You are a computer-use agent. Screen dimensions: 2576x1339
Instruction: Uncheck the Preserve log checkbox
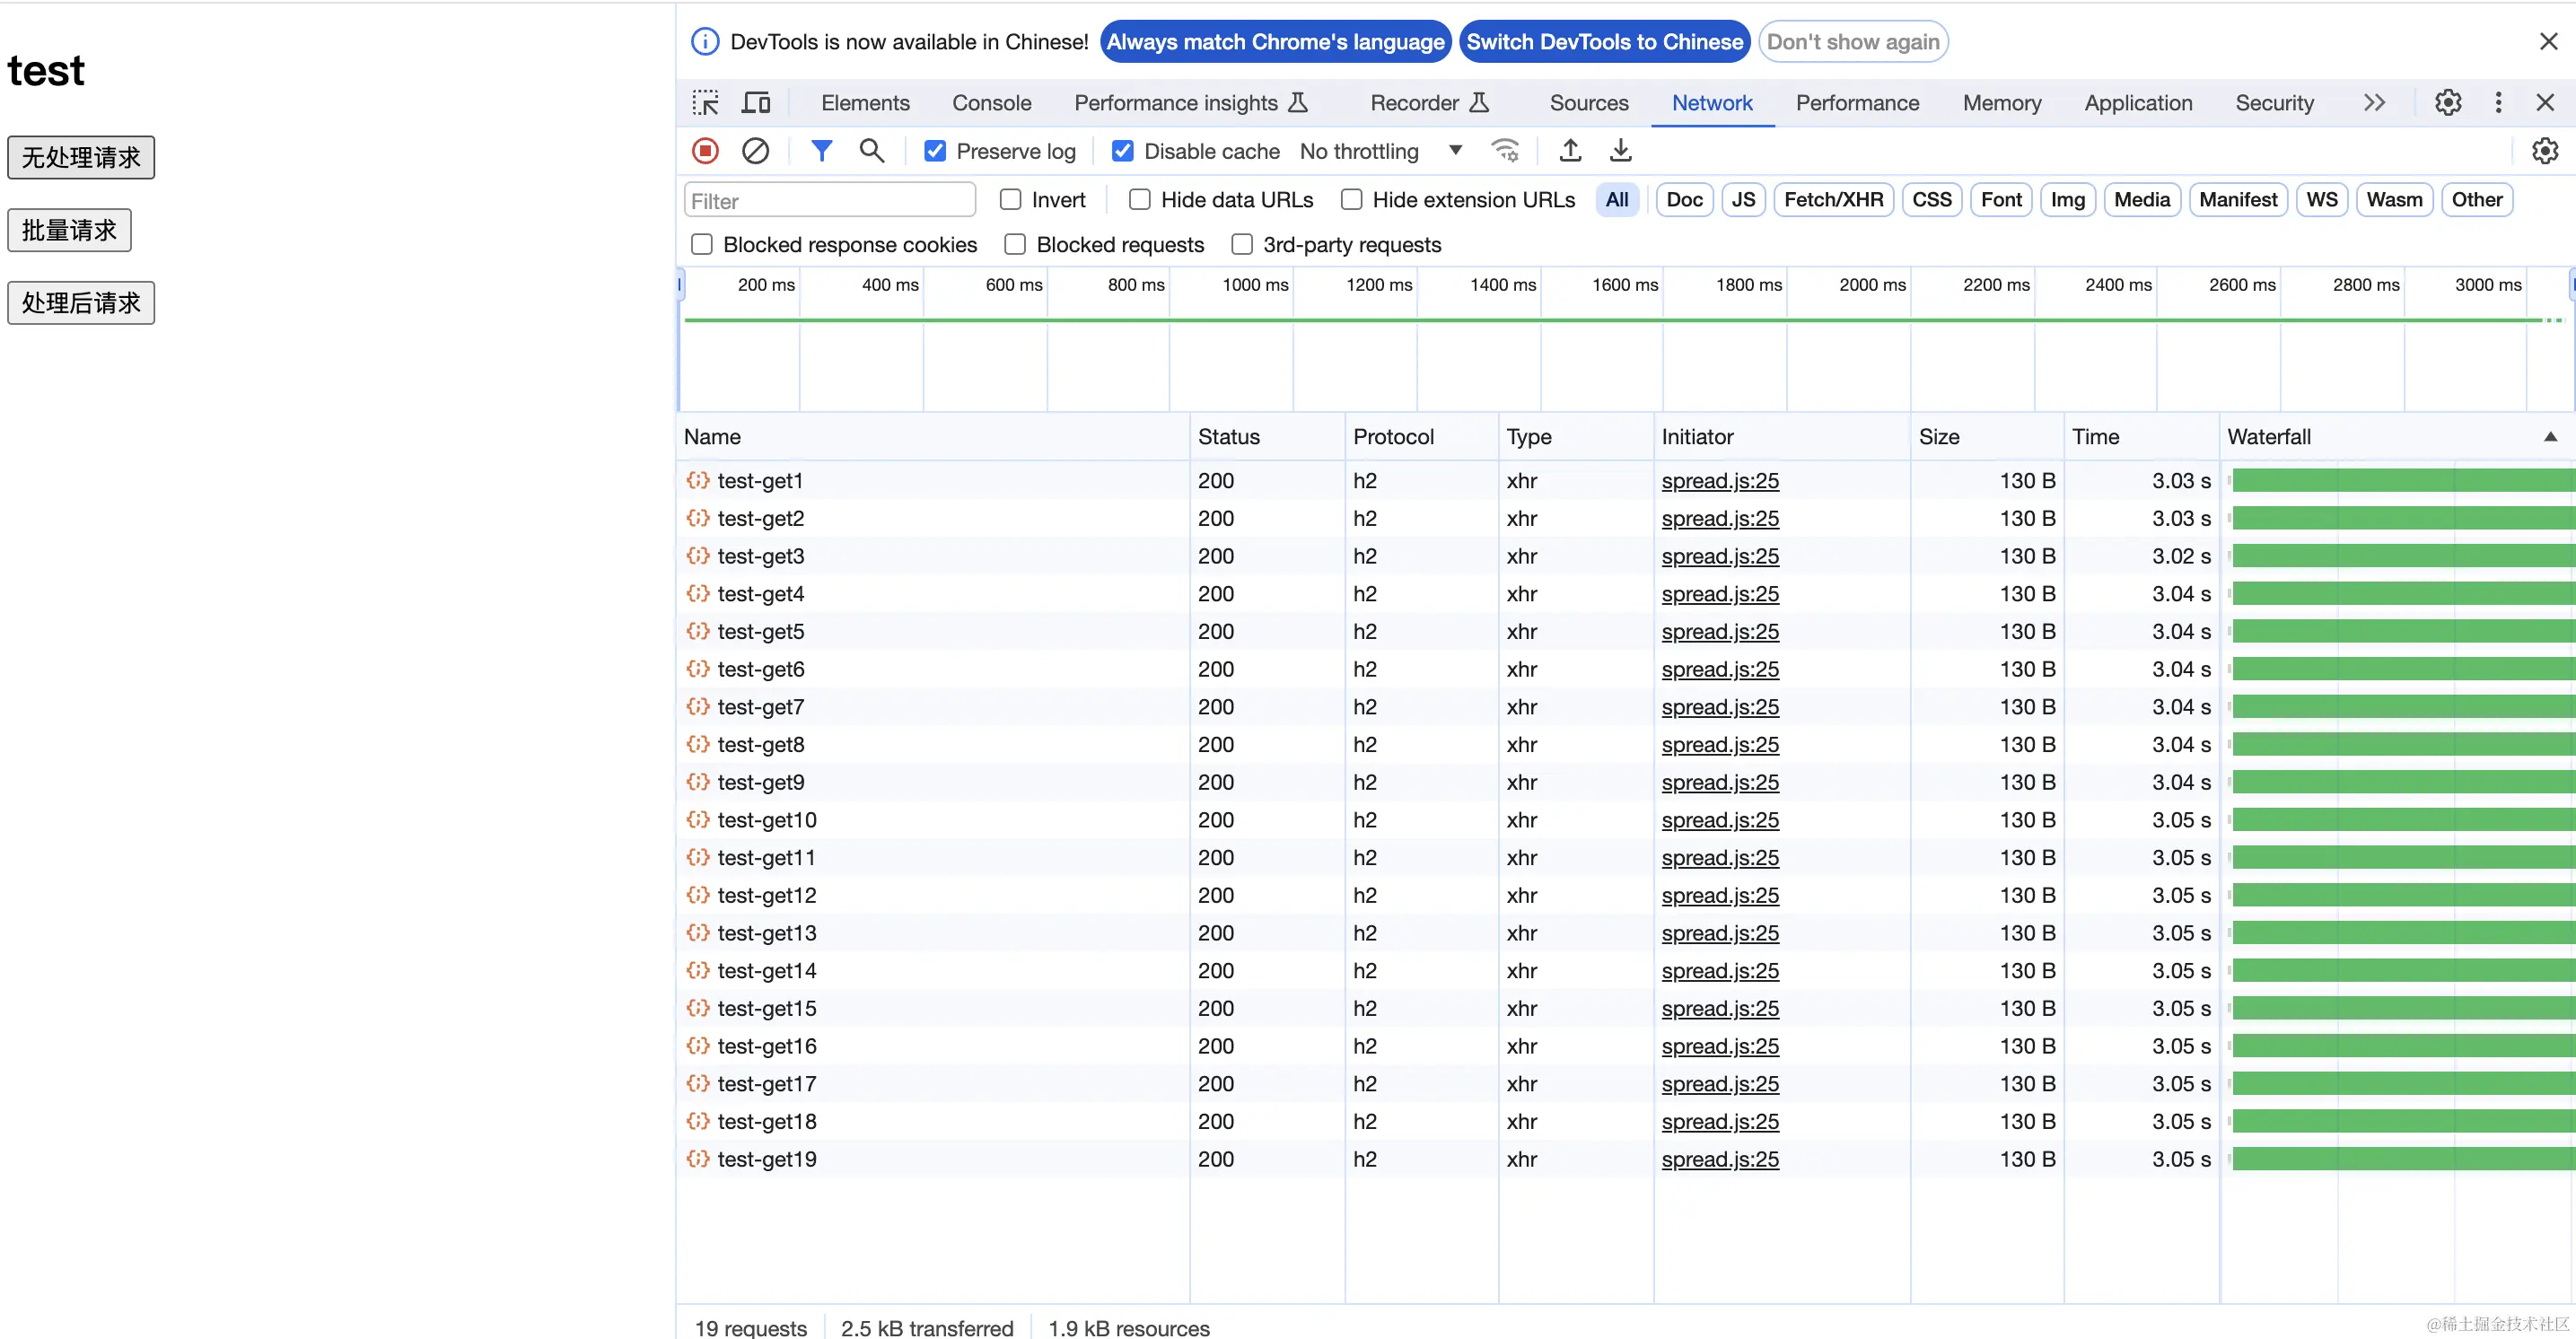(x=935, y=151)
